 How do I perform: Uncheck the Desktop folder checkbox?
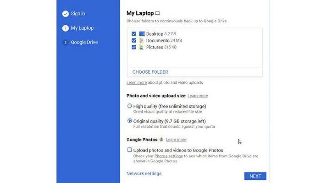(x=134, y=34)
